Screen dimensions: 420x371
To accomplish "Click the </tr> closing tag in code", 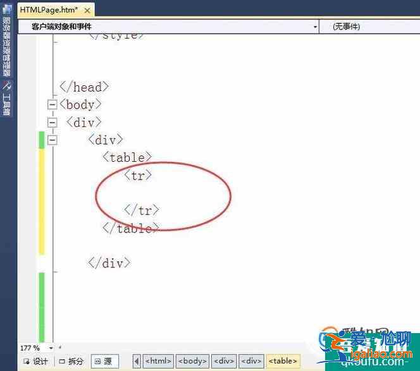I will 142,210.
